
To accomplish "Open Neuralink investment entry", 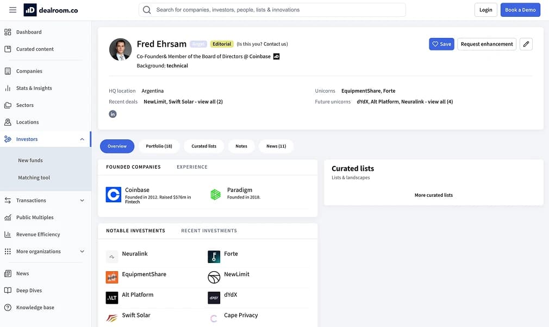I will pyautogui.click(x=135, y=254).
